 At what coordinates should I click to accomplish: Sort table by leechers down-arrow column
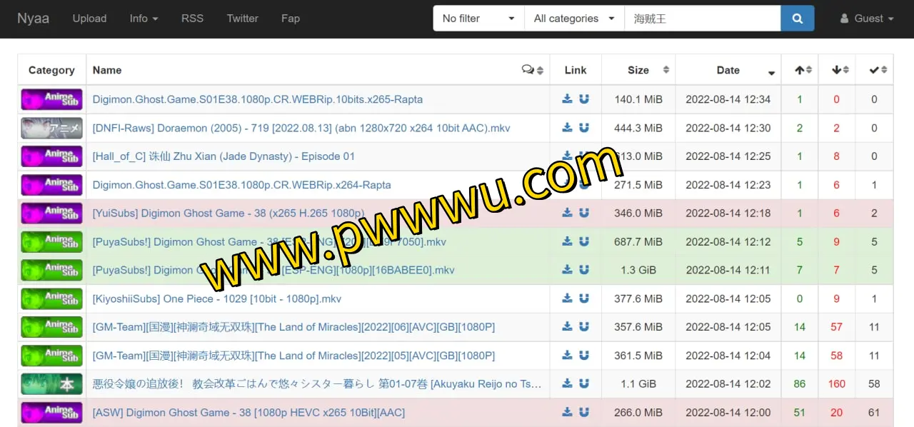[x=840, y=70]
